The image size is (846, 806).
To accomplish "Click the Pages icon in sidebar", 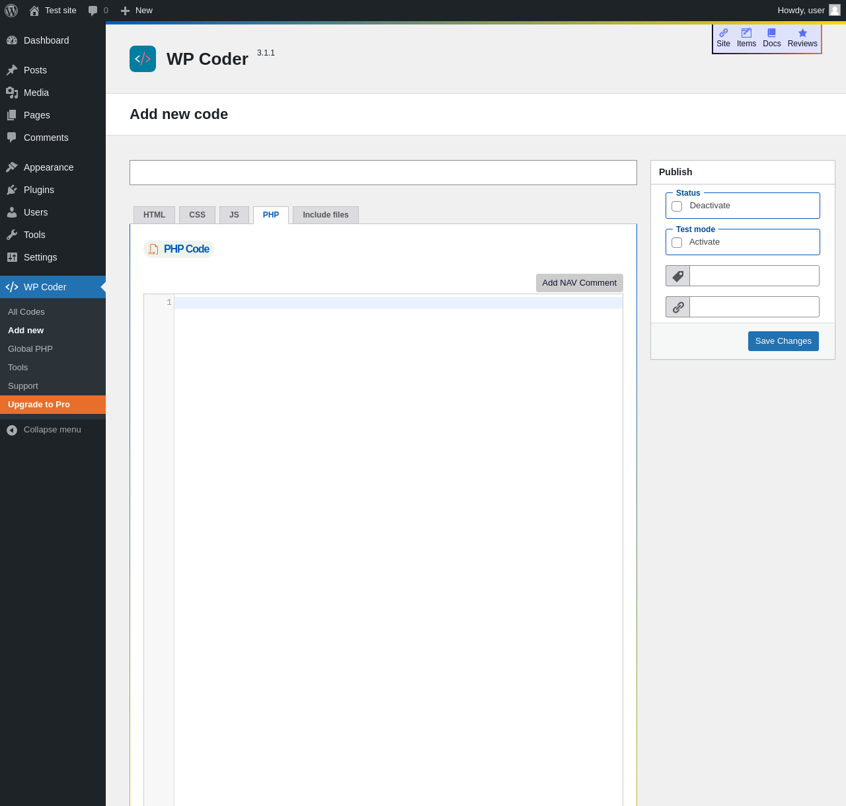I will [x=12, y=115].
